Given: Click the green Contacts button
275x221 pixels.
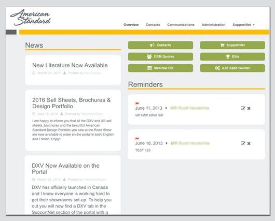Looking at the screenshot, I should click(160, 45).
